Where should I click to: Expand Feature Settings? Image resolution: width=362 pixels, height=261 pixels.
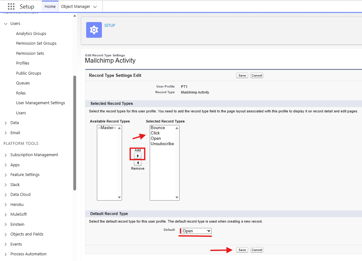6,175
